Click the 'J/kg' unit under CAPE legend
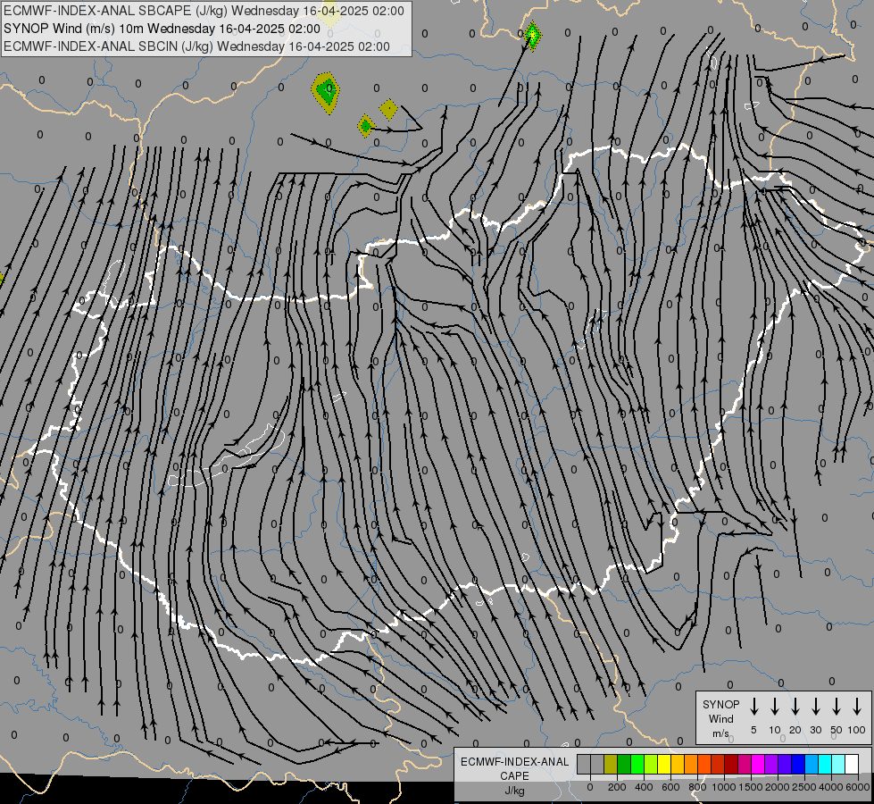 pyautogui.click(x=514, y=791)
